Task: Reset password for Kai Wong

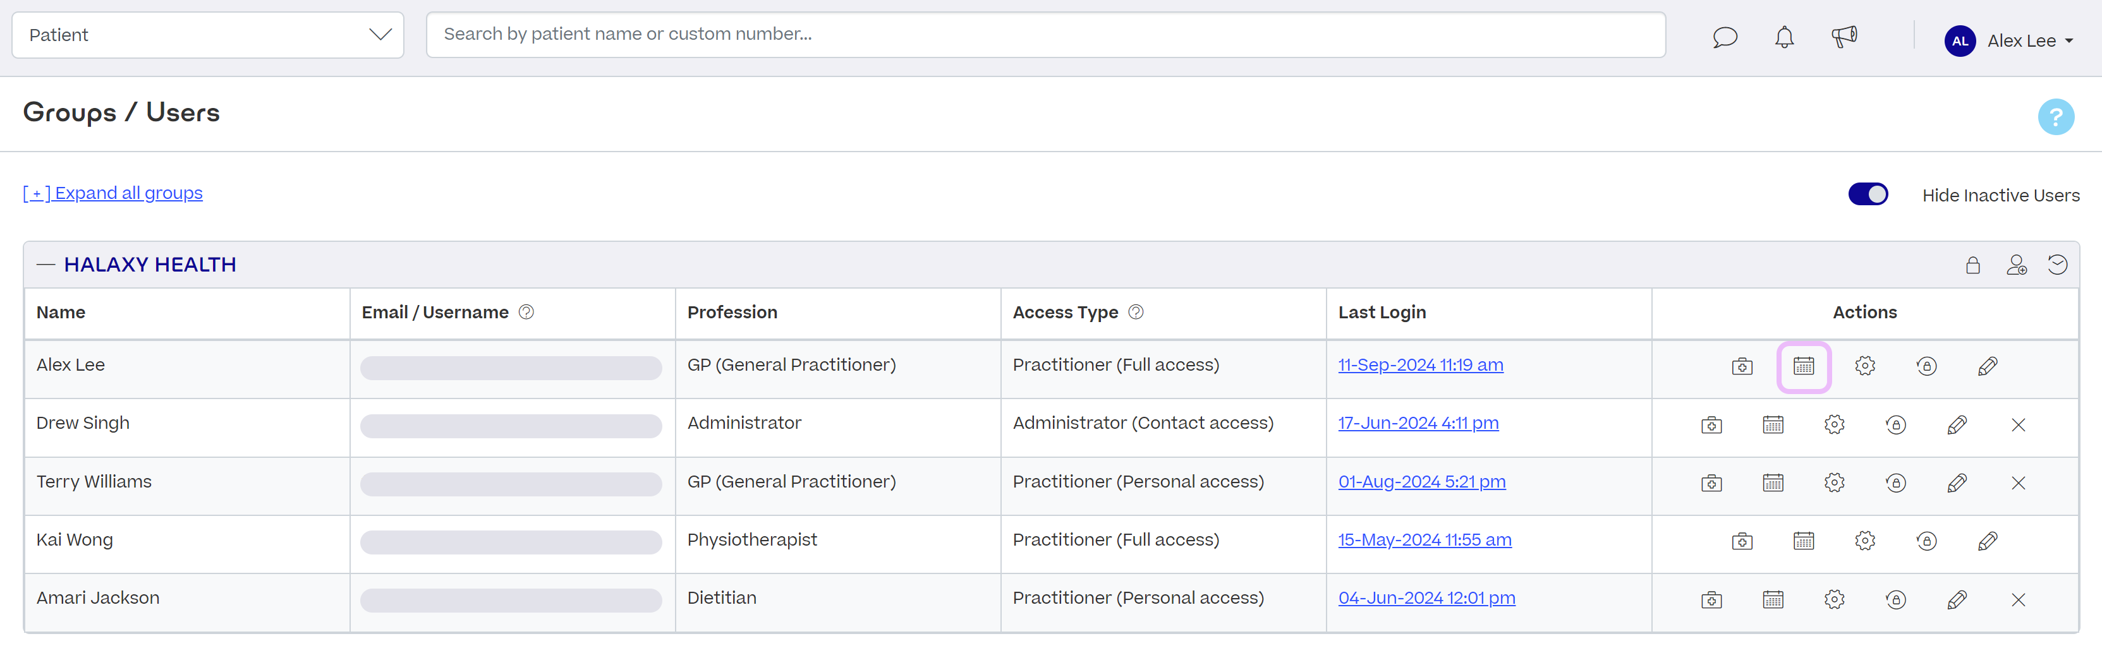Action: (1926, 540)
